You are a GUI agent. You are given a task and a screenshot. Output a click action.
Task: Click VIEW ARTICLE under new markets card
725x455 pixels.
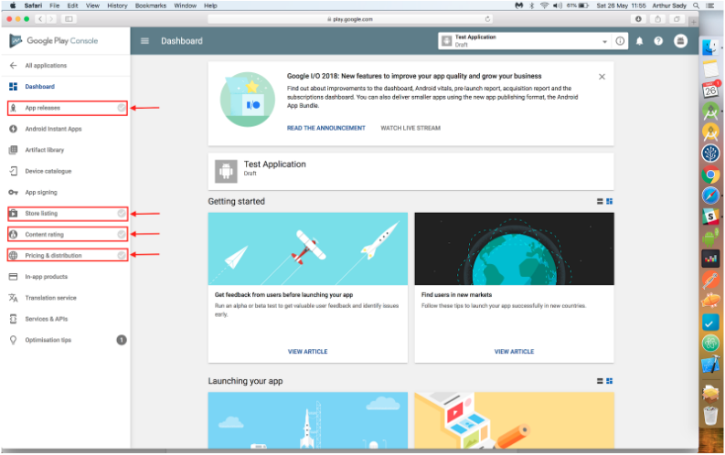click(514, 352)
